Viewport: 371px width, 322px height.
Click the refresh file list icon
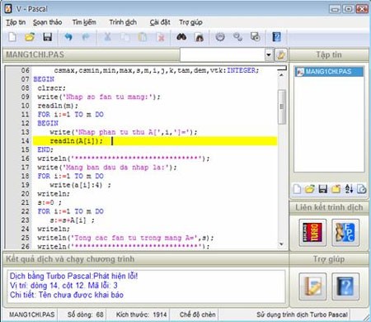point(362,189)
